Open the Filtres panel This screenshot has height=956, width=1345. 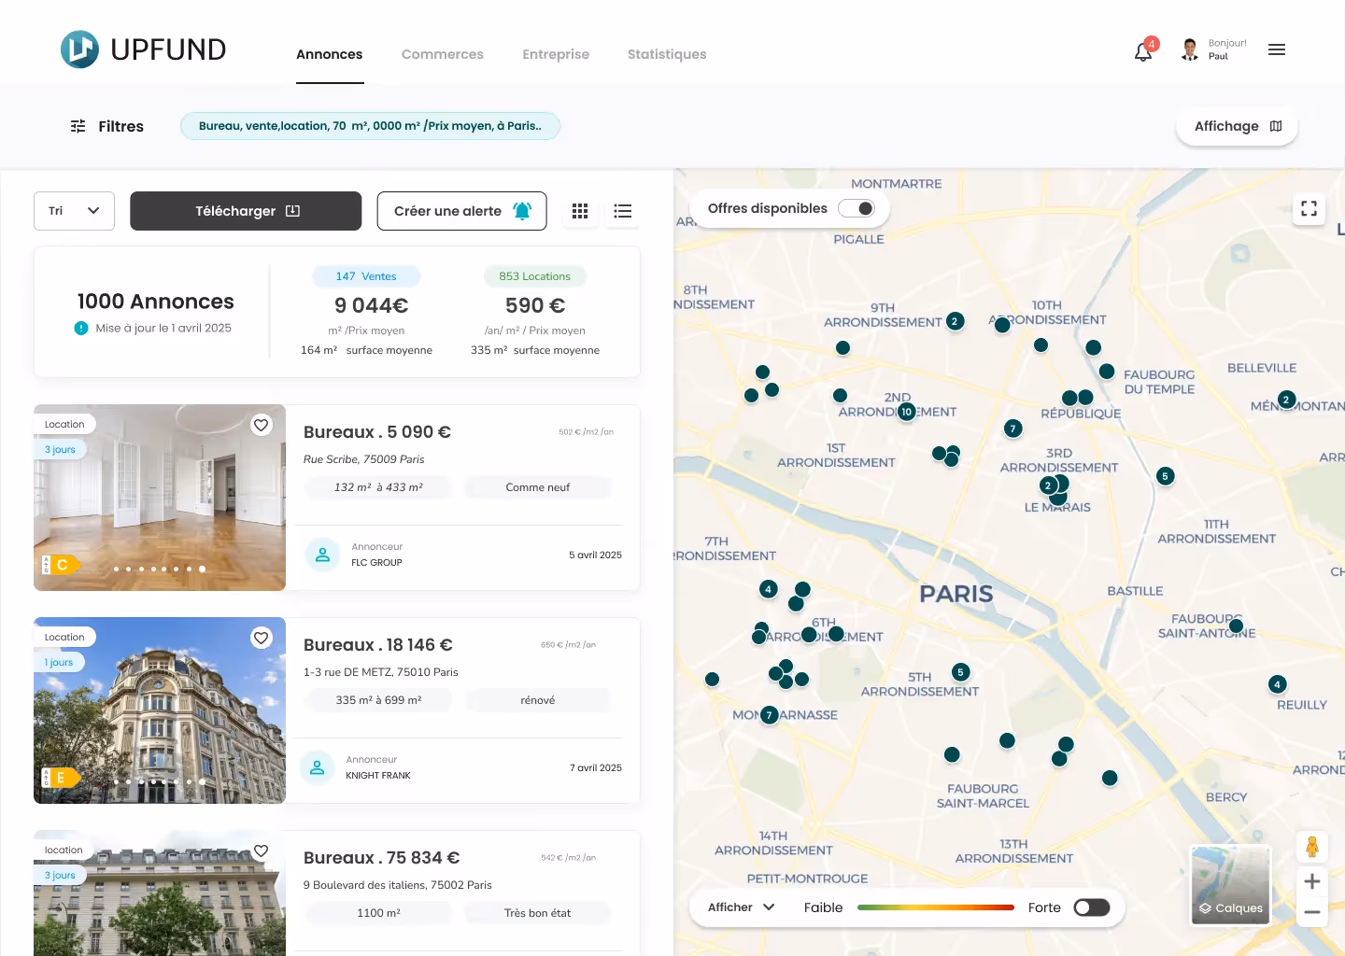[107, 126]
